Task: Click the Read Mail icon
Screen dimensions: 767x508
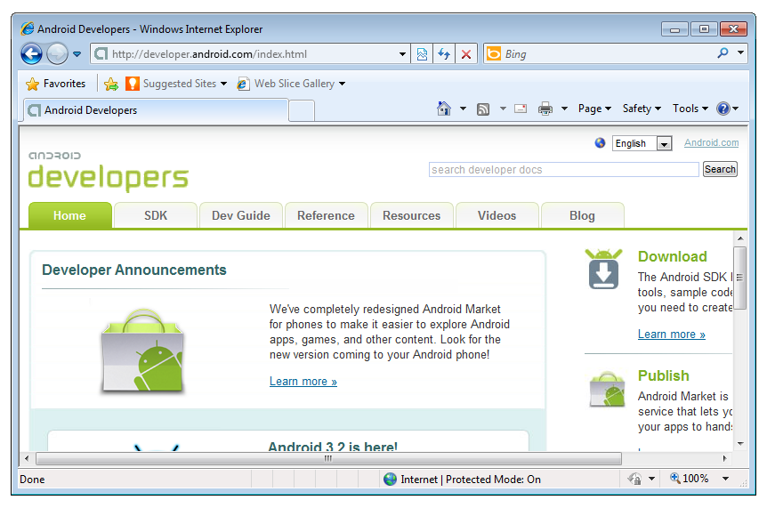Action: point(521,109)
